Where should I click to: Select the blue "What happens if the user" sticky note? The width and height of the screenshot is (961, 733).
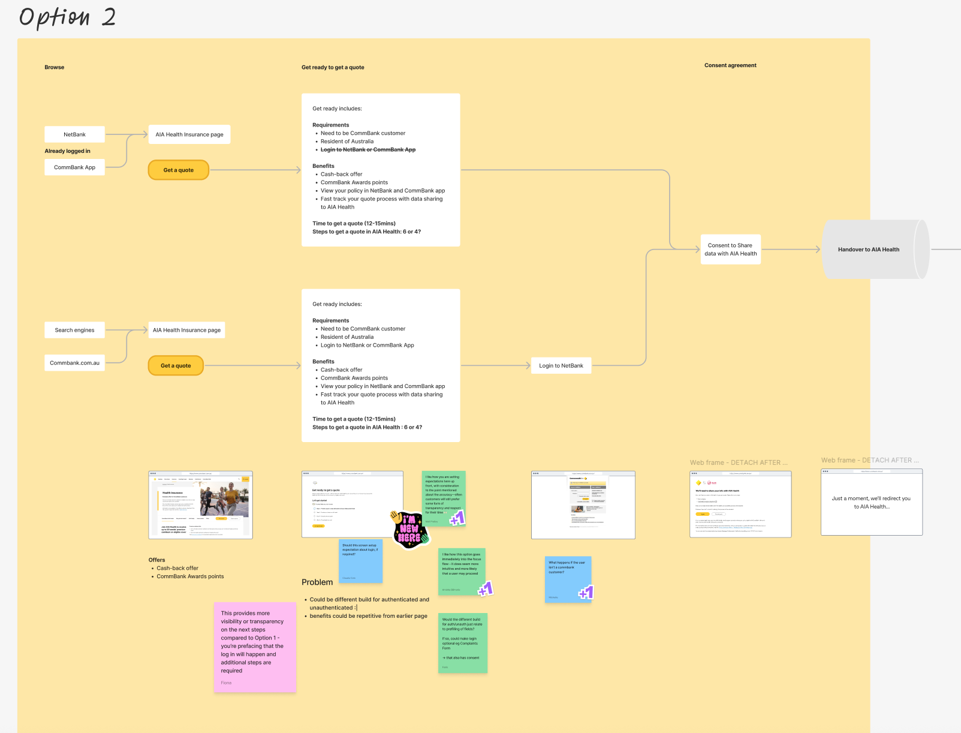tap(568, 579)
